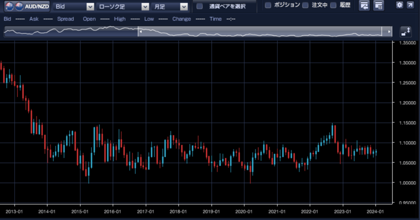
Task: Click the 1.05000 price axis label
Action: tap(407, 163)
